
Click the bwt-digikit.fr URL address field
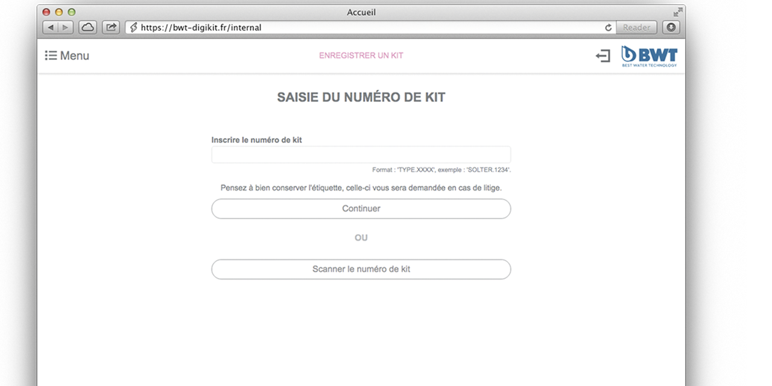pyautogui.click(x=362, y=27)
